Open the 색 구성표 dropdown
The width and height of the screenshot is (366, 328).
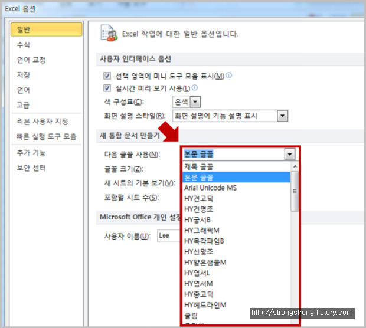195,102
